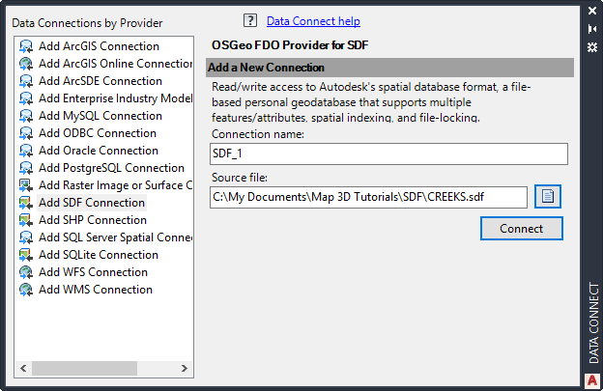Click the Connection name input field
The height and width of the screenshot is (391, 603).
(x=388, y=154)
